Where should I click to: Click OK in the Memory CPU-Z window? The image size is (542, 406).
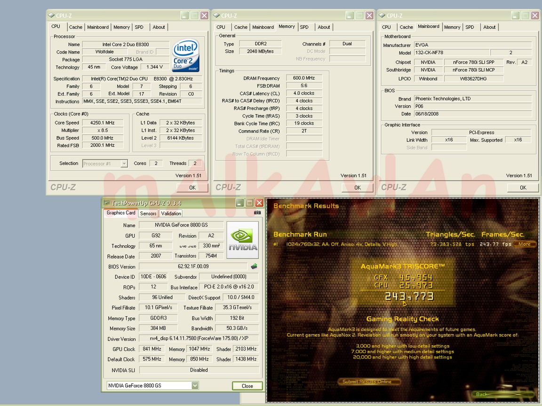(x=358, y=187)
